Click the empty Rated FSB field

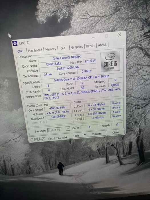[59, 121]
